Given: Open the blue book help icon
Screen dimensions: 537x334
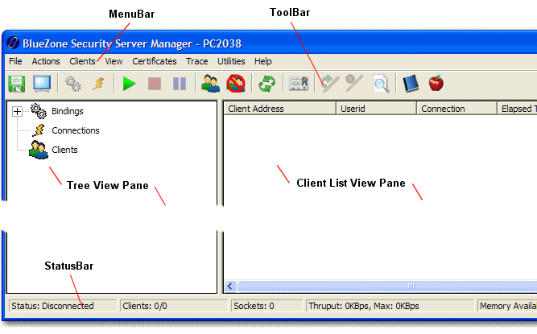Looking at the screenshot, I should 411,84.
